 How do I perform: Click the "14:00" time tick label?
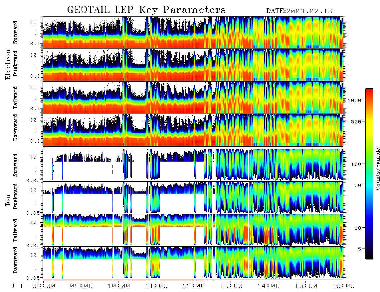[x=269, y=286]
